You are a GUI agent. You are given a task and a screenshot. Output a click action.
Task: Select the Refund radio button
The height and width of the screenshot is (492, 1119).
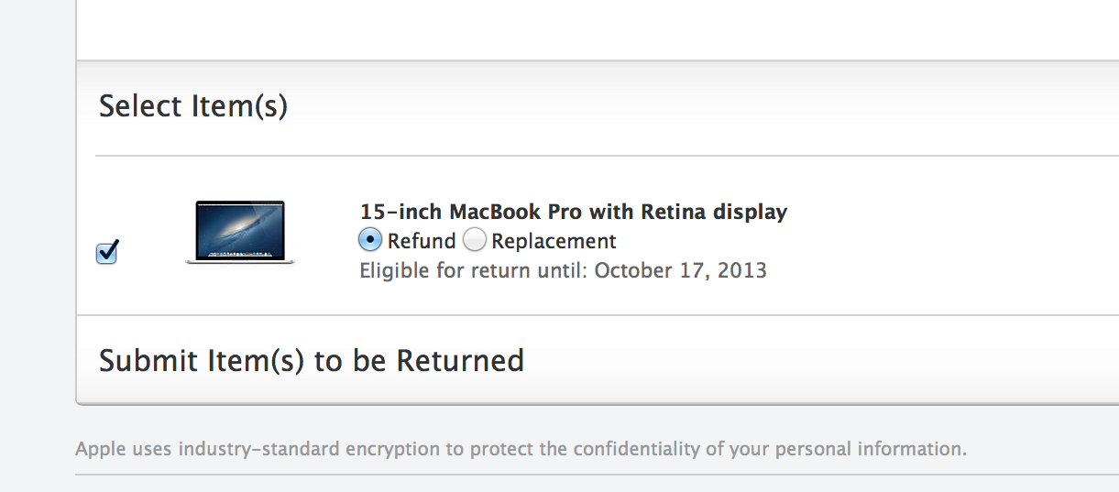369,240
